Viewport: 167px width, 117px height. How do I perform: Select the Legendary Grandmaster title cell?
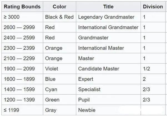[106, 17]
